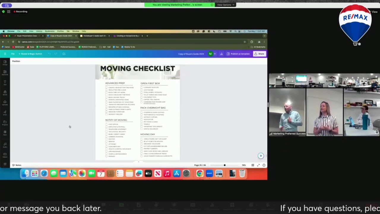Open the Elements panel in Canva sidebar
The height and width of the screenshot is (214, 380).
click(x=5, y=73)
